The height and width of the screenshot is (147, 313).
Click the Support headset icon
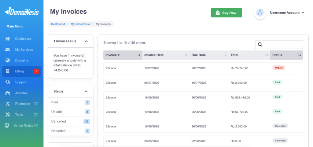click(8, 82)
